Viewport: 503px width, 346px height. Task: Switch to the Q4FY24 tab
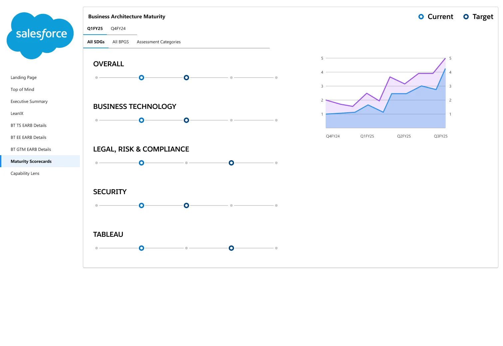118,28
